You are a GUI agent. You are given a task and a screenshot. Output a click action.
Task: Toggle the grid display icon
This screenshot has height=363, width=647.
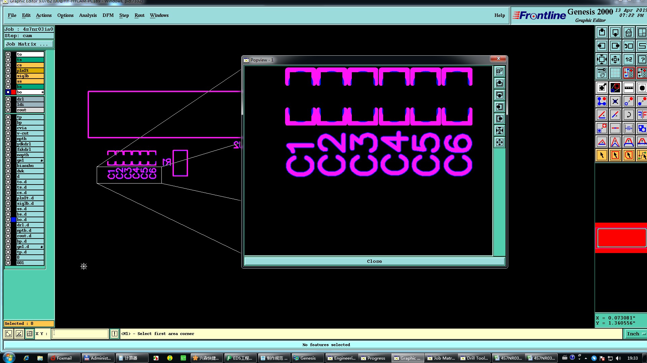615,73
